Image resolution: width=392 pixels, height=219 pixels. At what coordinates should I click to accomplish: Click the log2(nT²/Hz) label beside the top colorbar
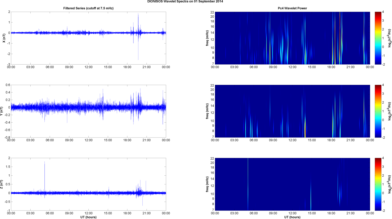point(390,38)
